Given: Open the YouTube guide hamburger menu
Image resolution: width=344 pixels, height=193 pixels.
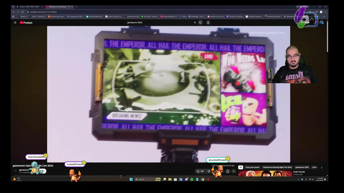Looking at the screenshot, I should click(15, 23).
